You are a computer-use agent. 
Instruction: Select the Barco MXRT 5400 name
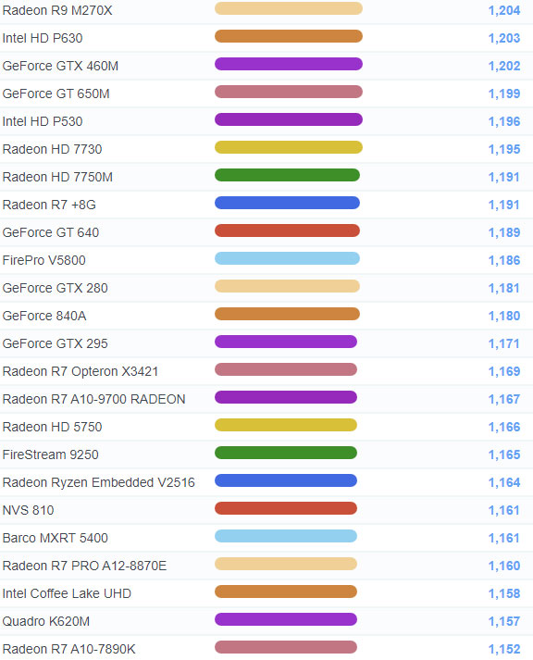click(x=56, y=539)
